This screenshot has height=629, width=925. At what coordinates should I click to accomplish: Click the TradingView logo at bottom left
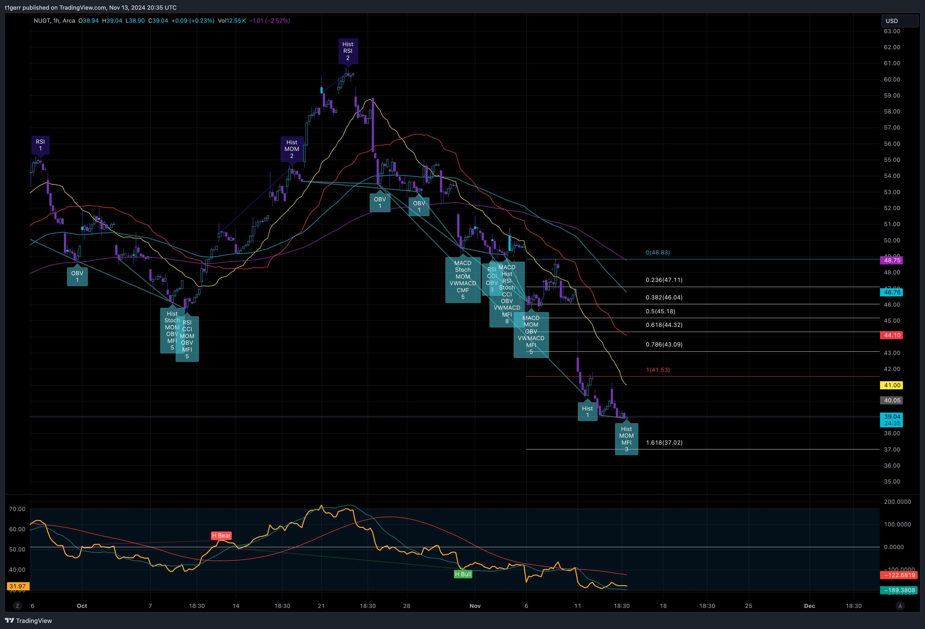[28, 621]
